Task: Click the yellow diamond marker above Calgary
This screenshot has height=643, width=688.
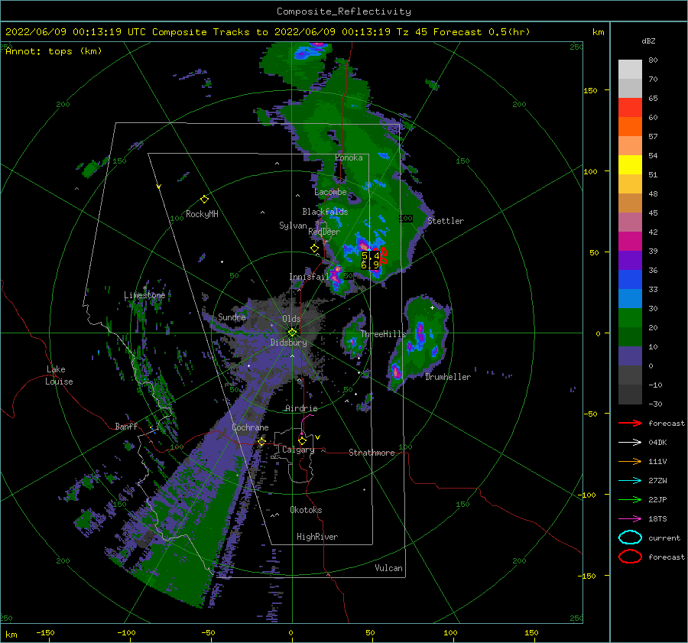Action: [302, 440]
